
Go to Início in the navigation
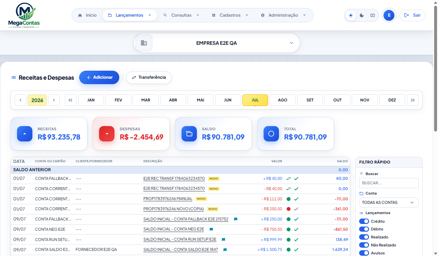point(87,15)
